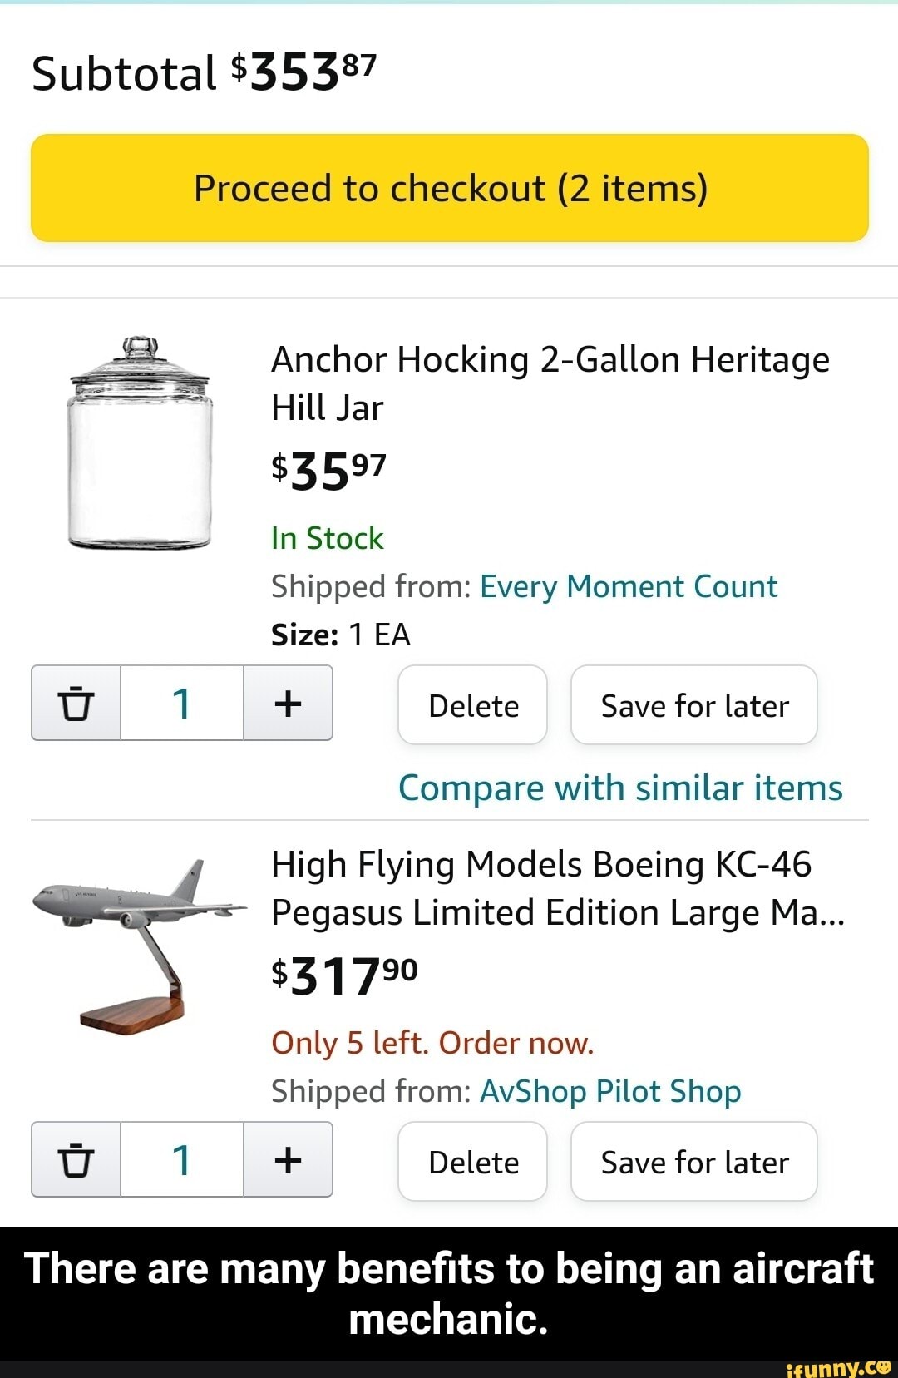This screenshot has height=1378, width=898.
Task: Open the Every Moment Count seller link
Action: (629, 587)
